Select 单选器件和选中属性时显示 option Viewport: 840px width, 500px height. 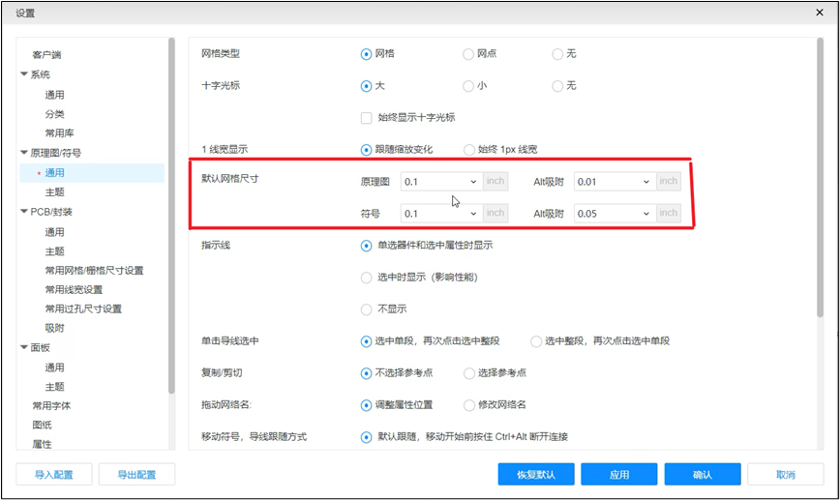point(366,246)
